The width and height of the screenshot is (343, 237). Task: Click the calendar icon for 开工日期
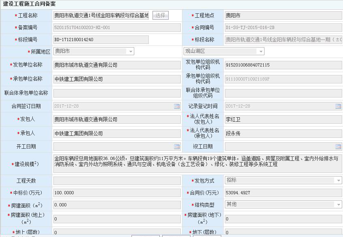point(177,147)
